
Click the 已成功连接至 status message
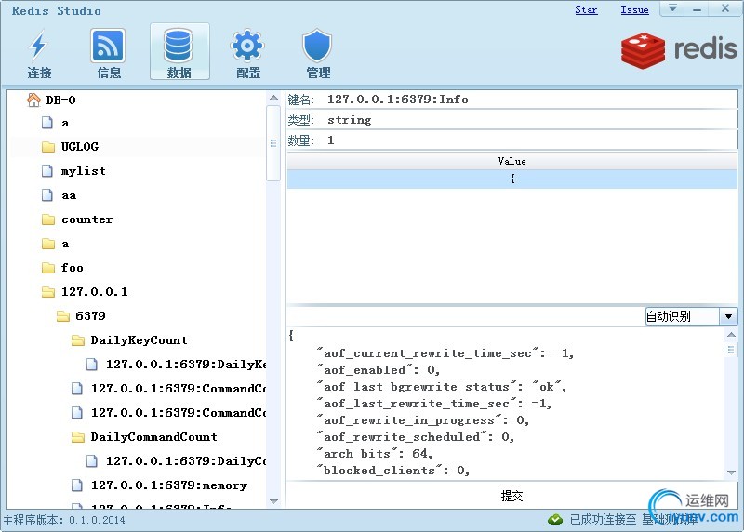click(x=603, y=520)
